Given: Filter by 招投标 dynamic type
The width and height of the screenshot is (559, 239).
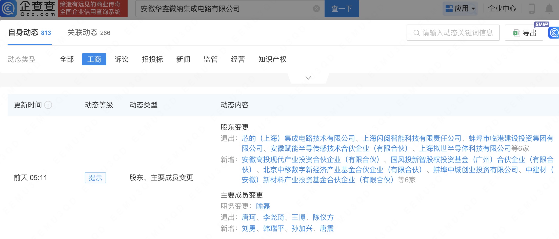Looking at the screenshot, I should pos(152,59).
